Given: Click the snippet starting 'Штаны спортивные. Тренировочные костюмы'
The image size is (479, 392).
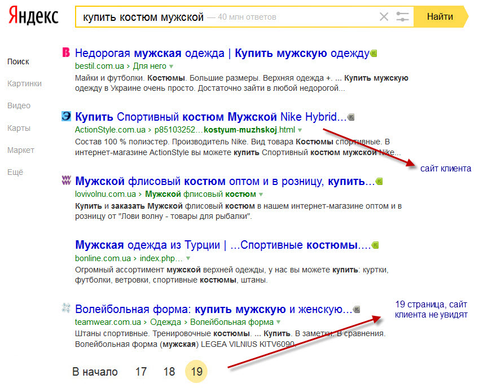Looking at the screenshot, I should coord(230,339).
